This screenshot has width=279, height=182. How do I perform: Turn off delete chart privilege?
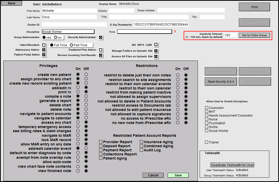(x=86, y=105)
